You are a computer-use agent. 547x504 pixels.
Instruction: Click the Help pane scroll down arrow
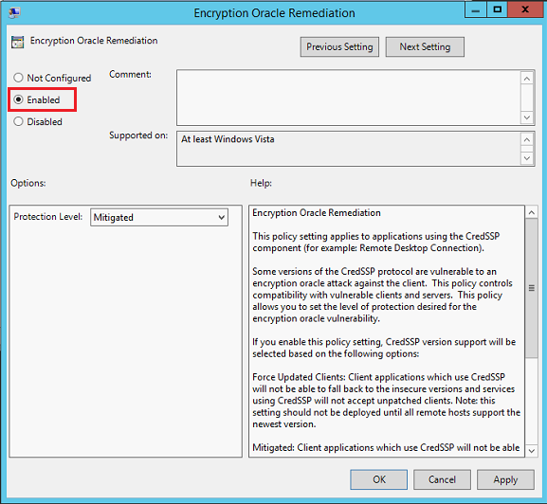(x=531, y=451)
